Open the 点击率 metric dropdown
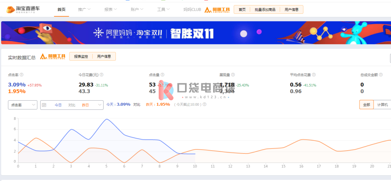Image resolution: width=391 pixels, height=181 pixels. [x=23, y=105]
